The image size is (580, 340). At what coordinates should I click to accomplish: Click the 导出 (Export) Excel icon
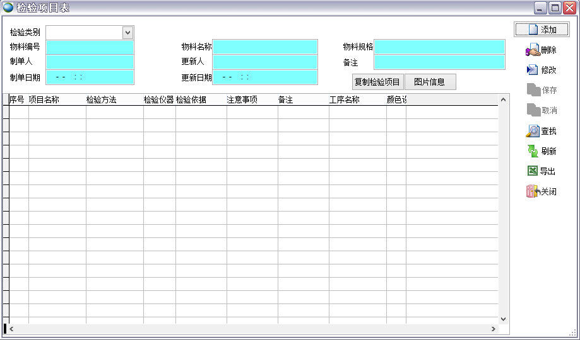click(533, 171)
